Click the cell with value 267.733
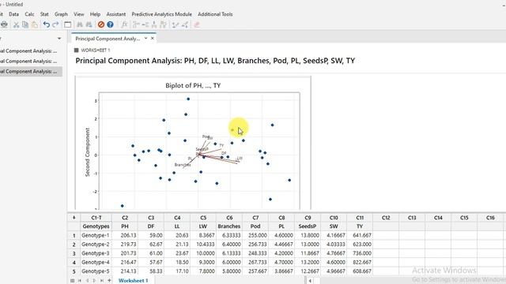Viewport: 506px width, 284px height. coord(255,263)
